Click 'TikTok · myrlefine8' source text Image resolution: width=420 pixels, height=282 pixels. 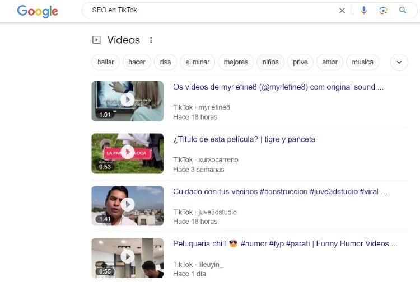202,107
